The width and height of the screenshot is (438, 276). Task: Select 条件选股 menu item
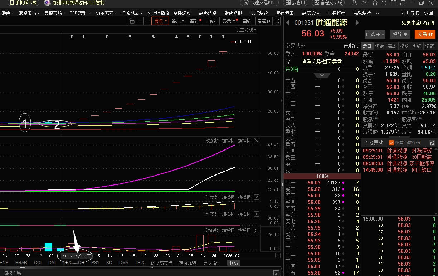click(182, 13)
